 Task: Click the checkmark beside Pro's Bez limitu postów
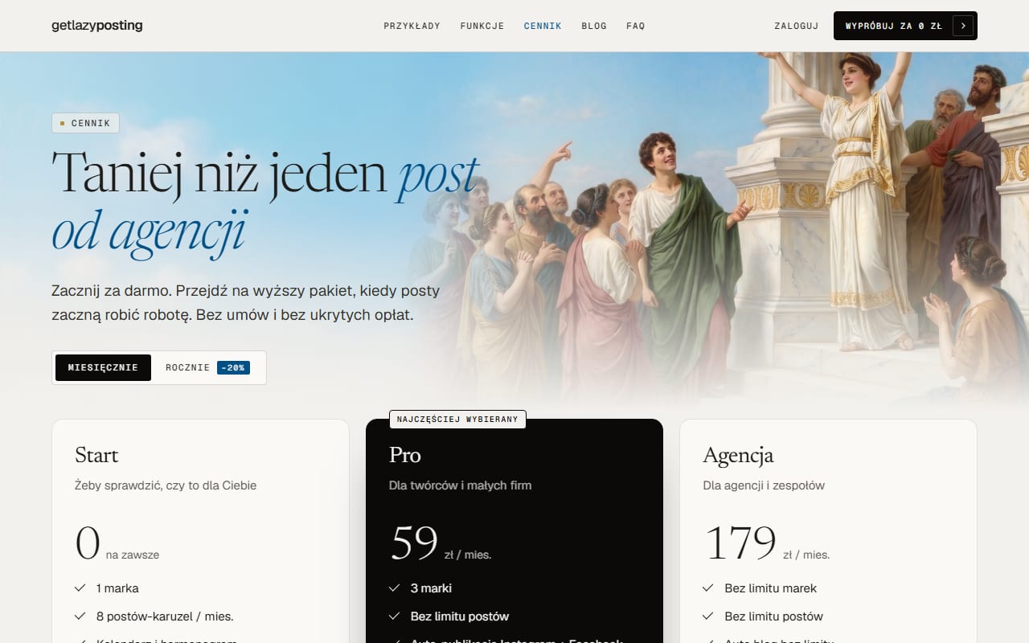[x=395, y=616]
